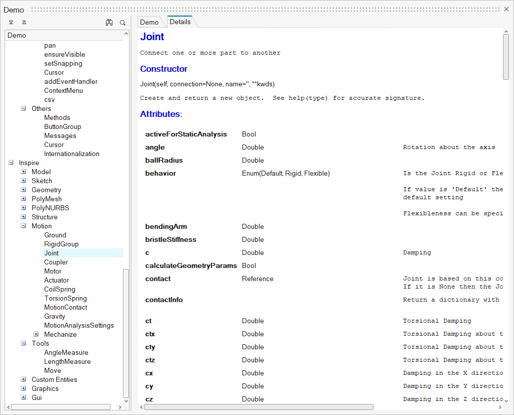This screenshot has width=514, height=415.
Task: Select AngleMeasure under Tools
Action: pos(66,352)
